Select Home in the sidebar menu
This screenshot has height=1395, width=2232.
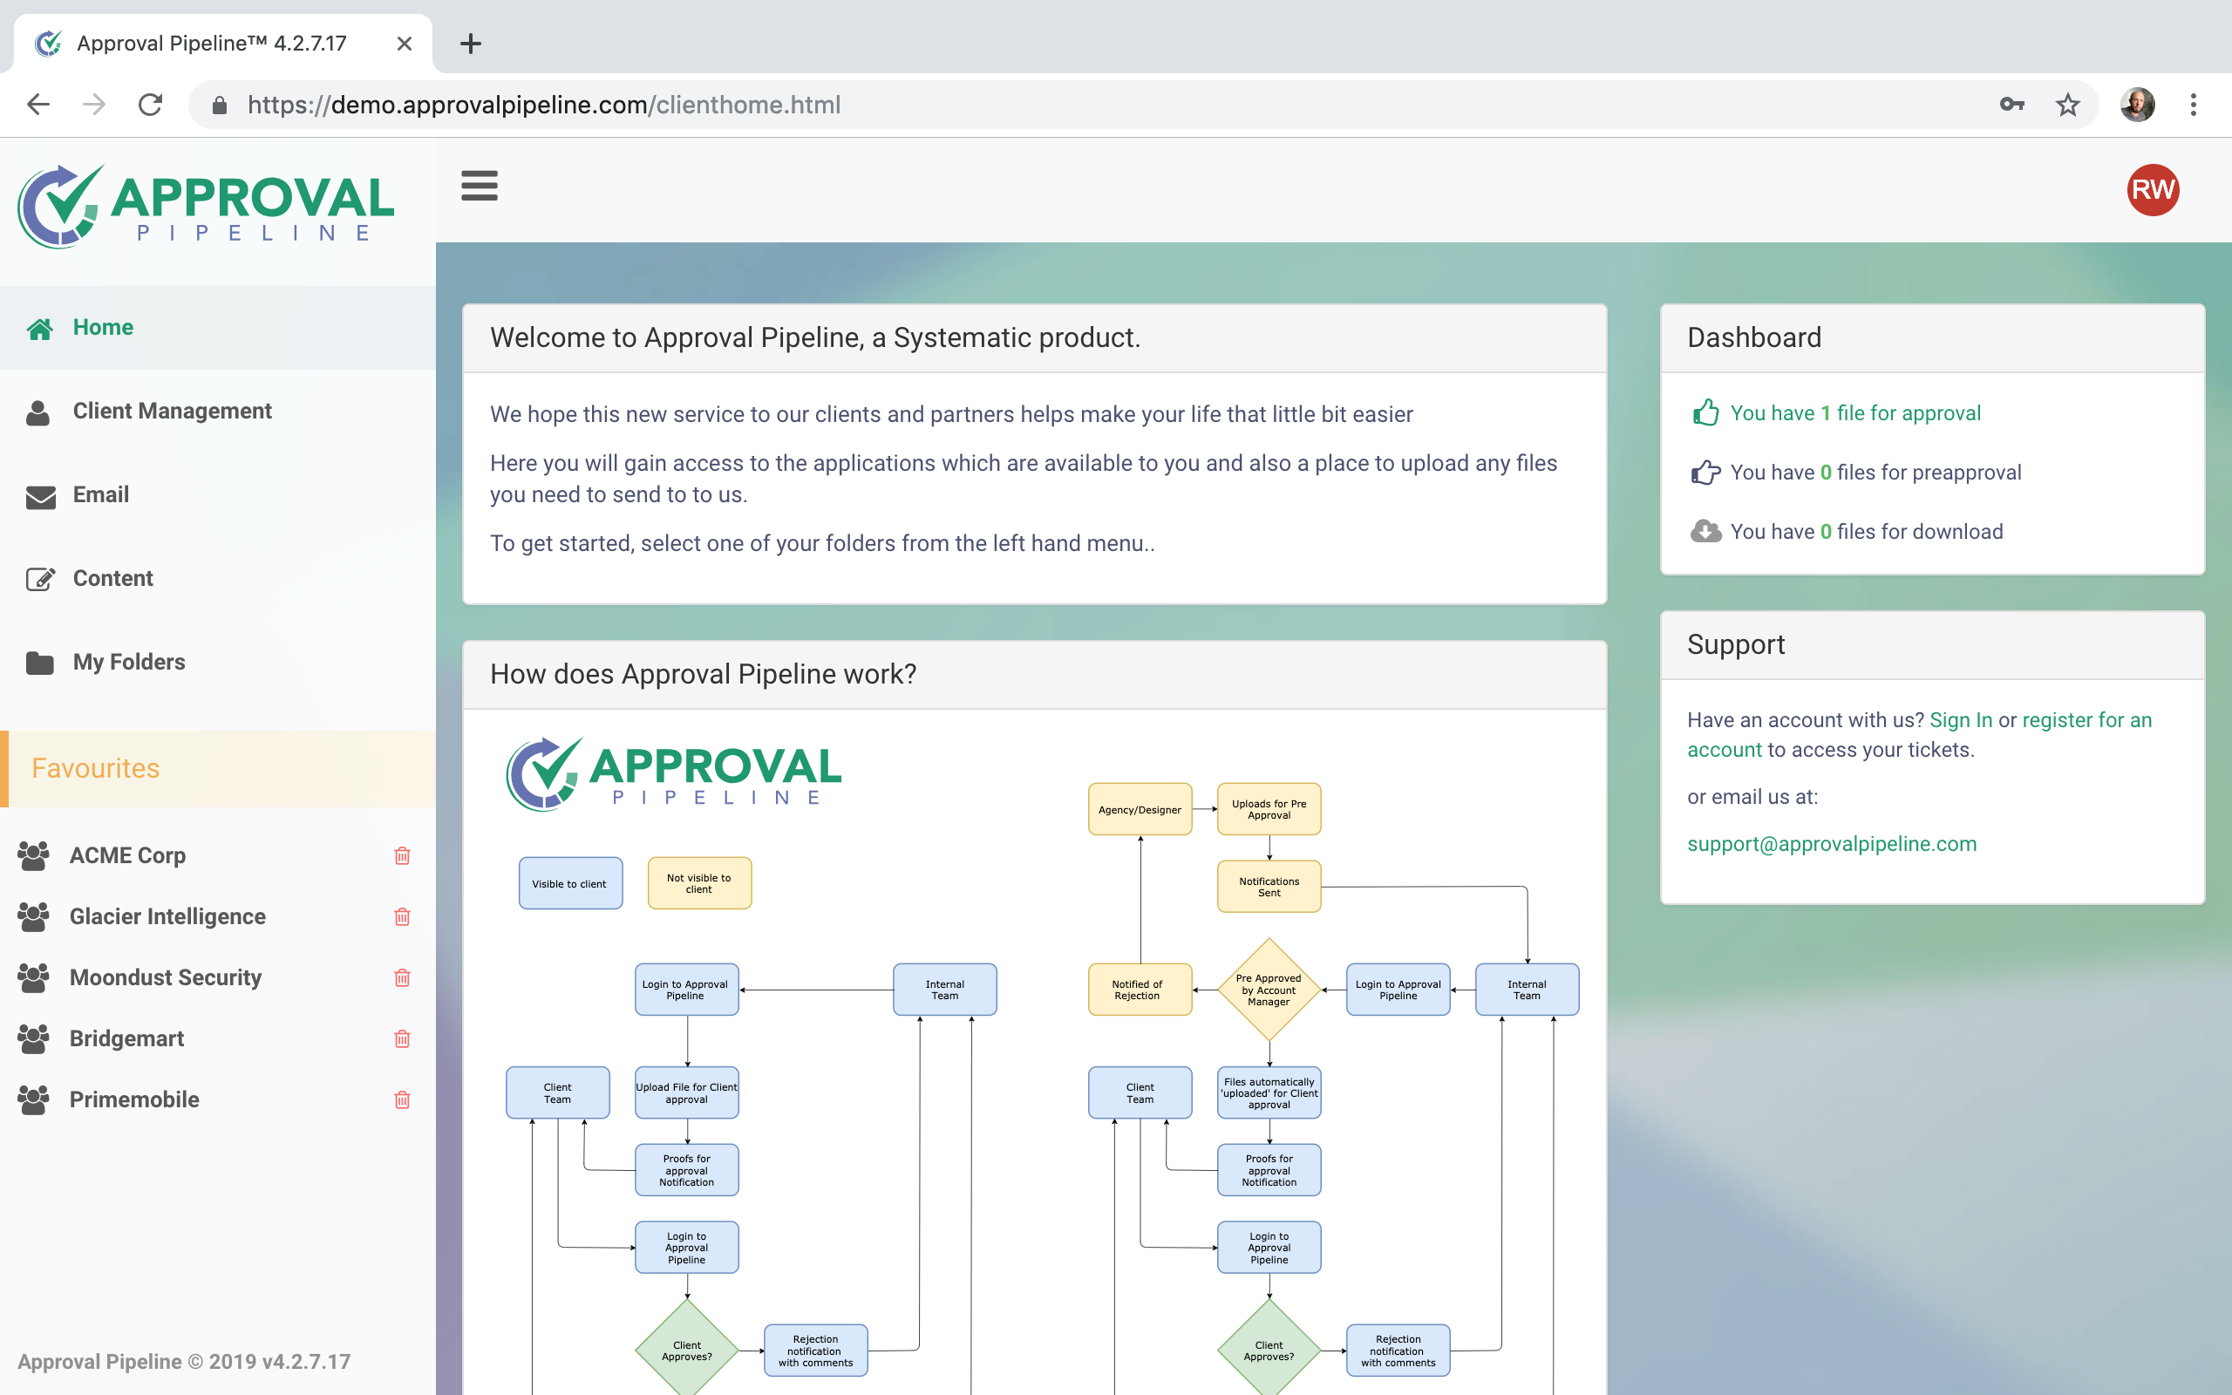point(102,327)
